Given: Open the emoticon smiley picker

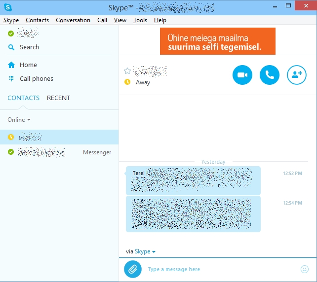Looking at the screenshot, I should (x=305, y=269).
